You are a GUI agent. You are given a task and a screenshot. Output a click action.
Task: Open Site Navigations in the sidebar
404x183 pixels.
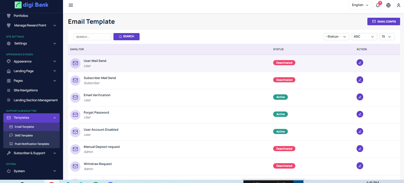click(x=26, y=90)
